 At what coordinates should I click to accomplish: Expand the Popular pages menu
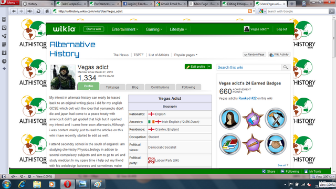coord(185,55)
